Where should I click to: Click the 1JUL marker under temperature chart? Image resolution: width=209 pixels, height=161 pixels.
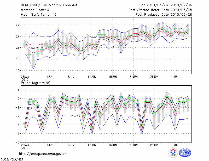click(x=175, y=77)
